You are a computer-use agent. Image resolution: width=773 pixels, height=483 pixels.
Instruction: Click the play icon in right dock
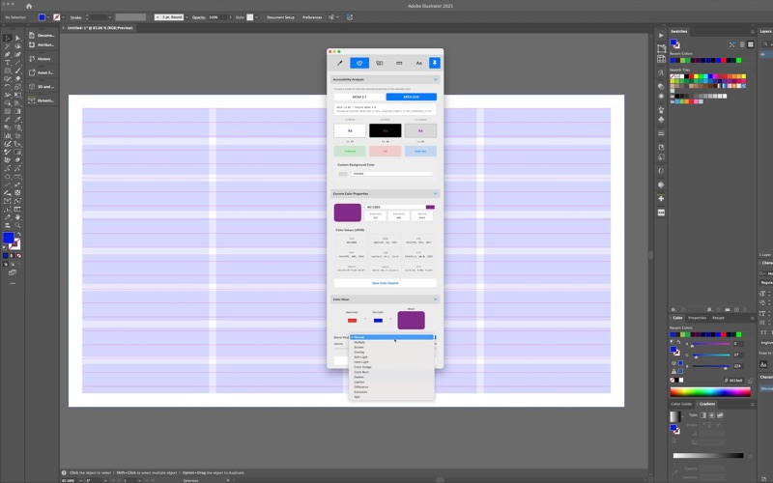click(661, 36)
